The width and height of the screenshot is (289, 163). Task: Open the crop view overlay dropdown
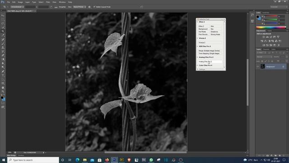(79, 7)
